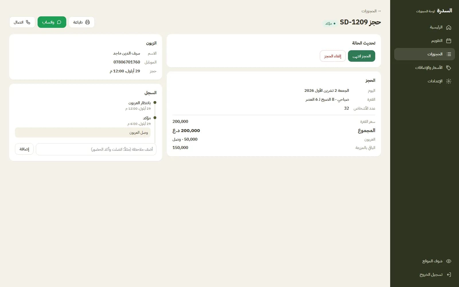Click the logout icon beside تسجيل الخروج
This screenshot has height=287, width=459.
coord(449,275)
